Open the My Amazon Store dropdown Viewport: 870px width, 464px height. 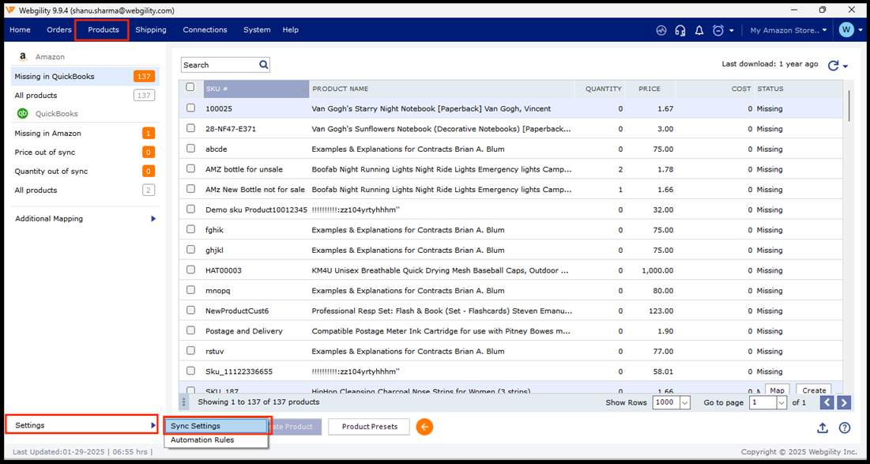[x=789, y=30]
